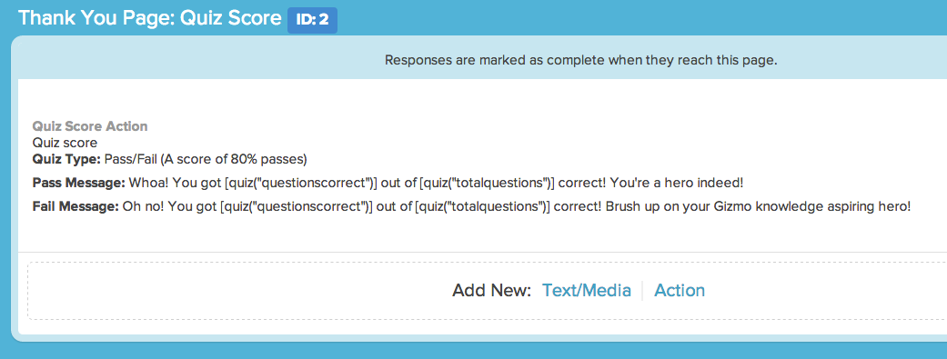Click the Quiz Type label
Screen dimensions: 947x359
[x=66, y=160]
